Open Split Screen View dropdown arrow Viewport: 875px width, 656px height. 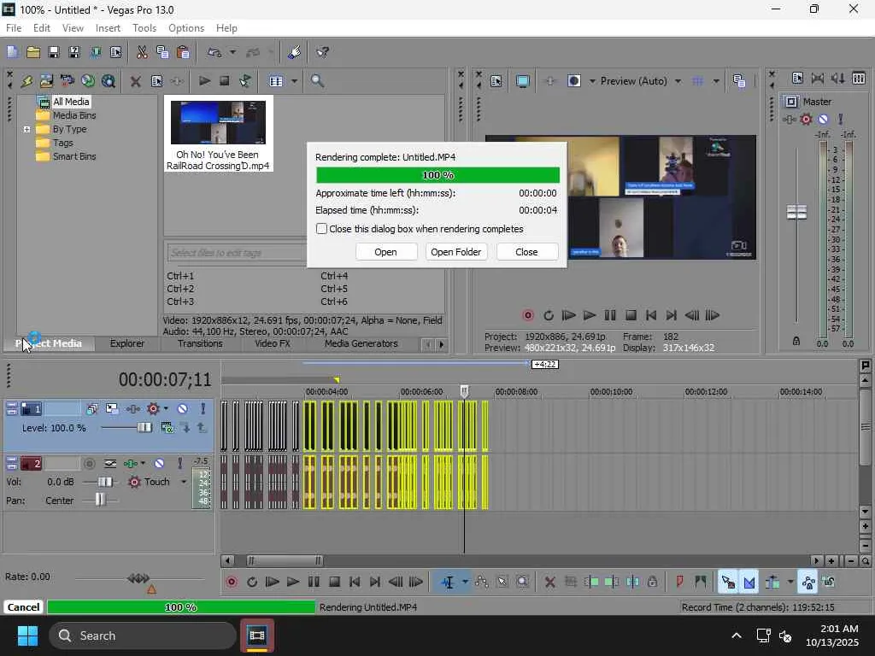(592, 81)
